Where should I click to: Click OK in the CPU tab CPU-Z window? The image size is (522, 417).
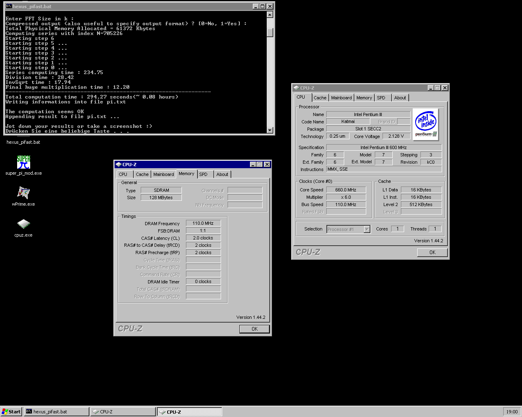click(x=432, y=252)
